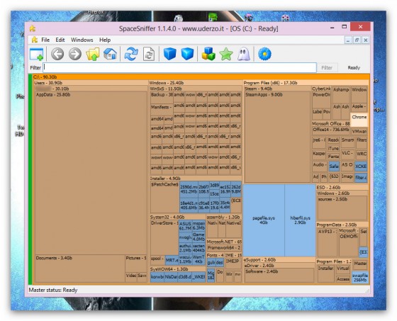The width and height of the screenshot is (397, 321).
Task: Close the inner document window
Action: [366, 40]
